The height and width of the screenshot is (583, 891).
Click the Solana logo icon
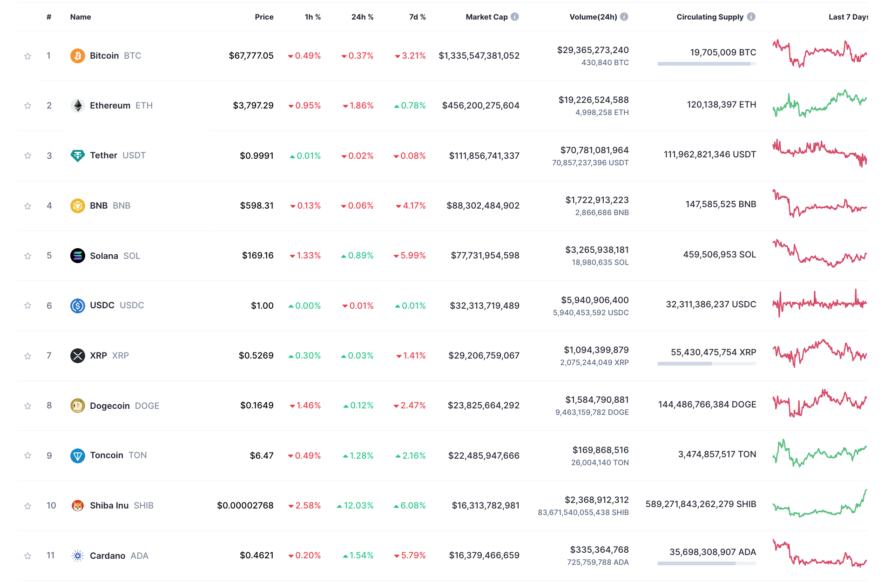pos(77,256)
